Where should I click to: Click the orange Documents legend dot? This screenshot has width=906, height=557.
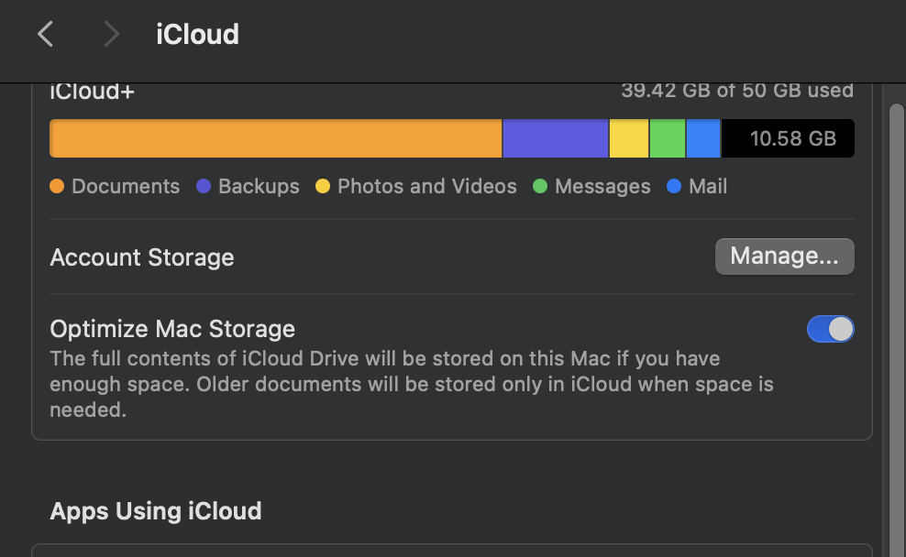tap(57, 186)
